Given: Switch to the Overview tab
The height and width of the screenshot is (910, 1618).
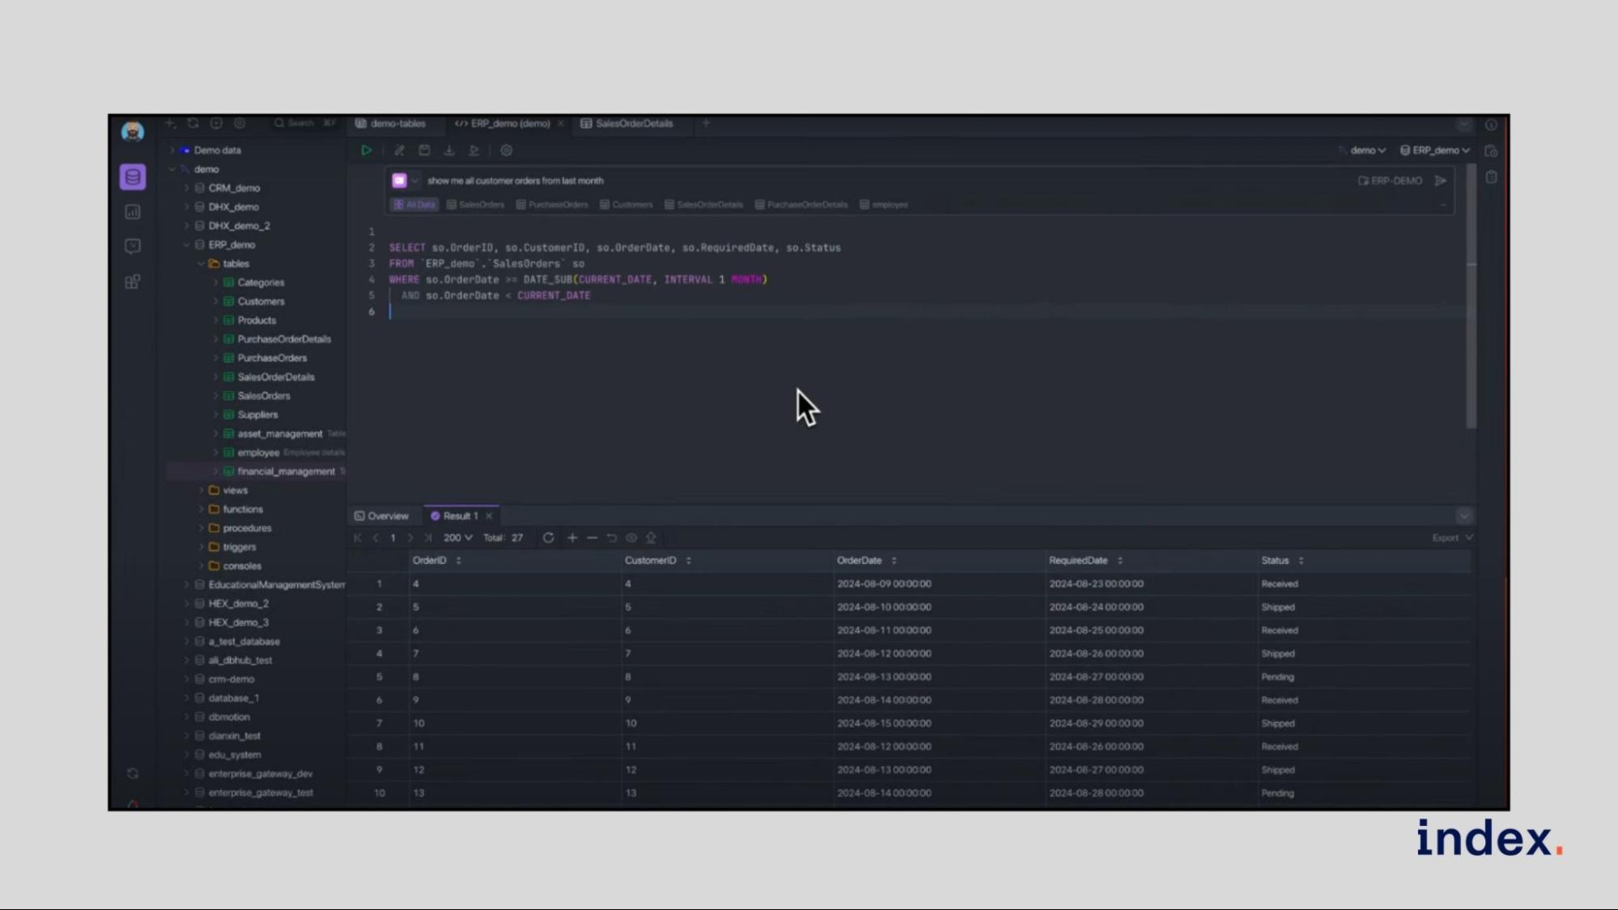Looking at the screenshot, I should [x=381, y=516].
